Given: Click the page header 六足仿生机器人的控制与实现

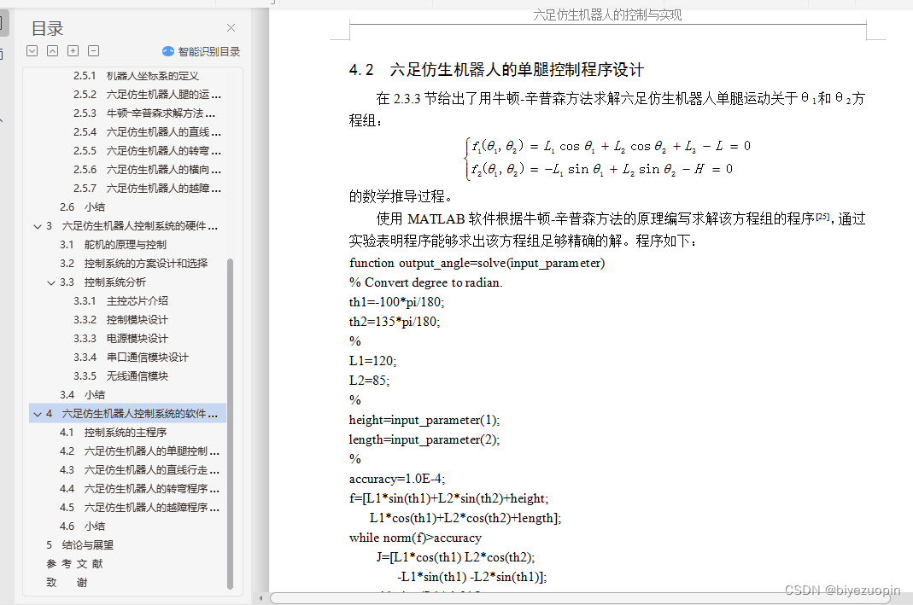Looking at the screenshot, I should [x=607, y=15].
